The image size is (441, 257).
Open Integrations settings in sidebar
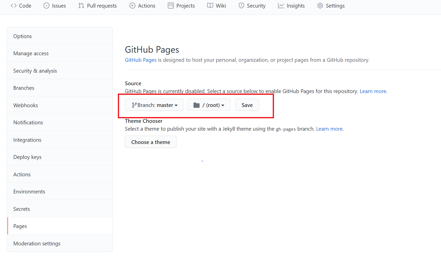click(60, 140)
